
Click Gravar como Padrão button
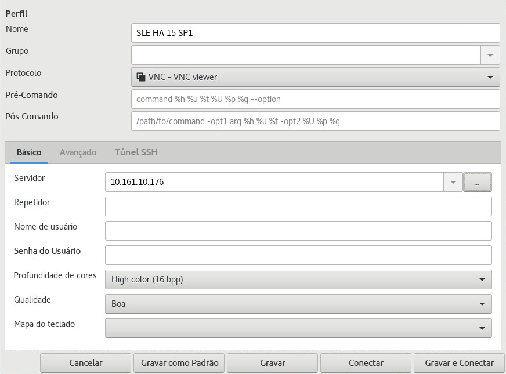(x=179, y=363)
